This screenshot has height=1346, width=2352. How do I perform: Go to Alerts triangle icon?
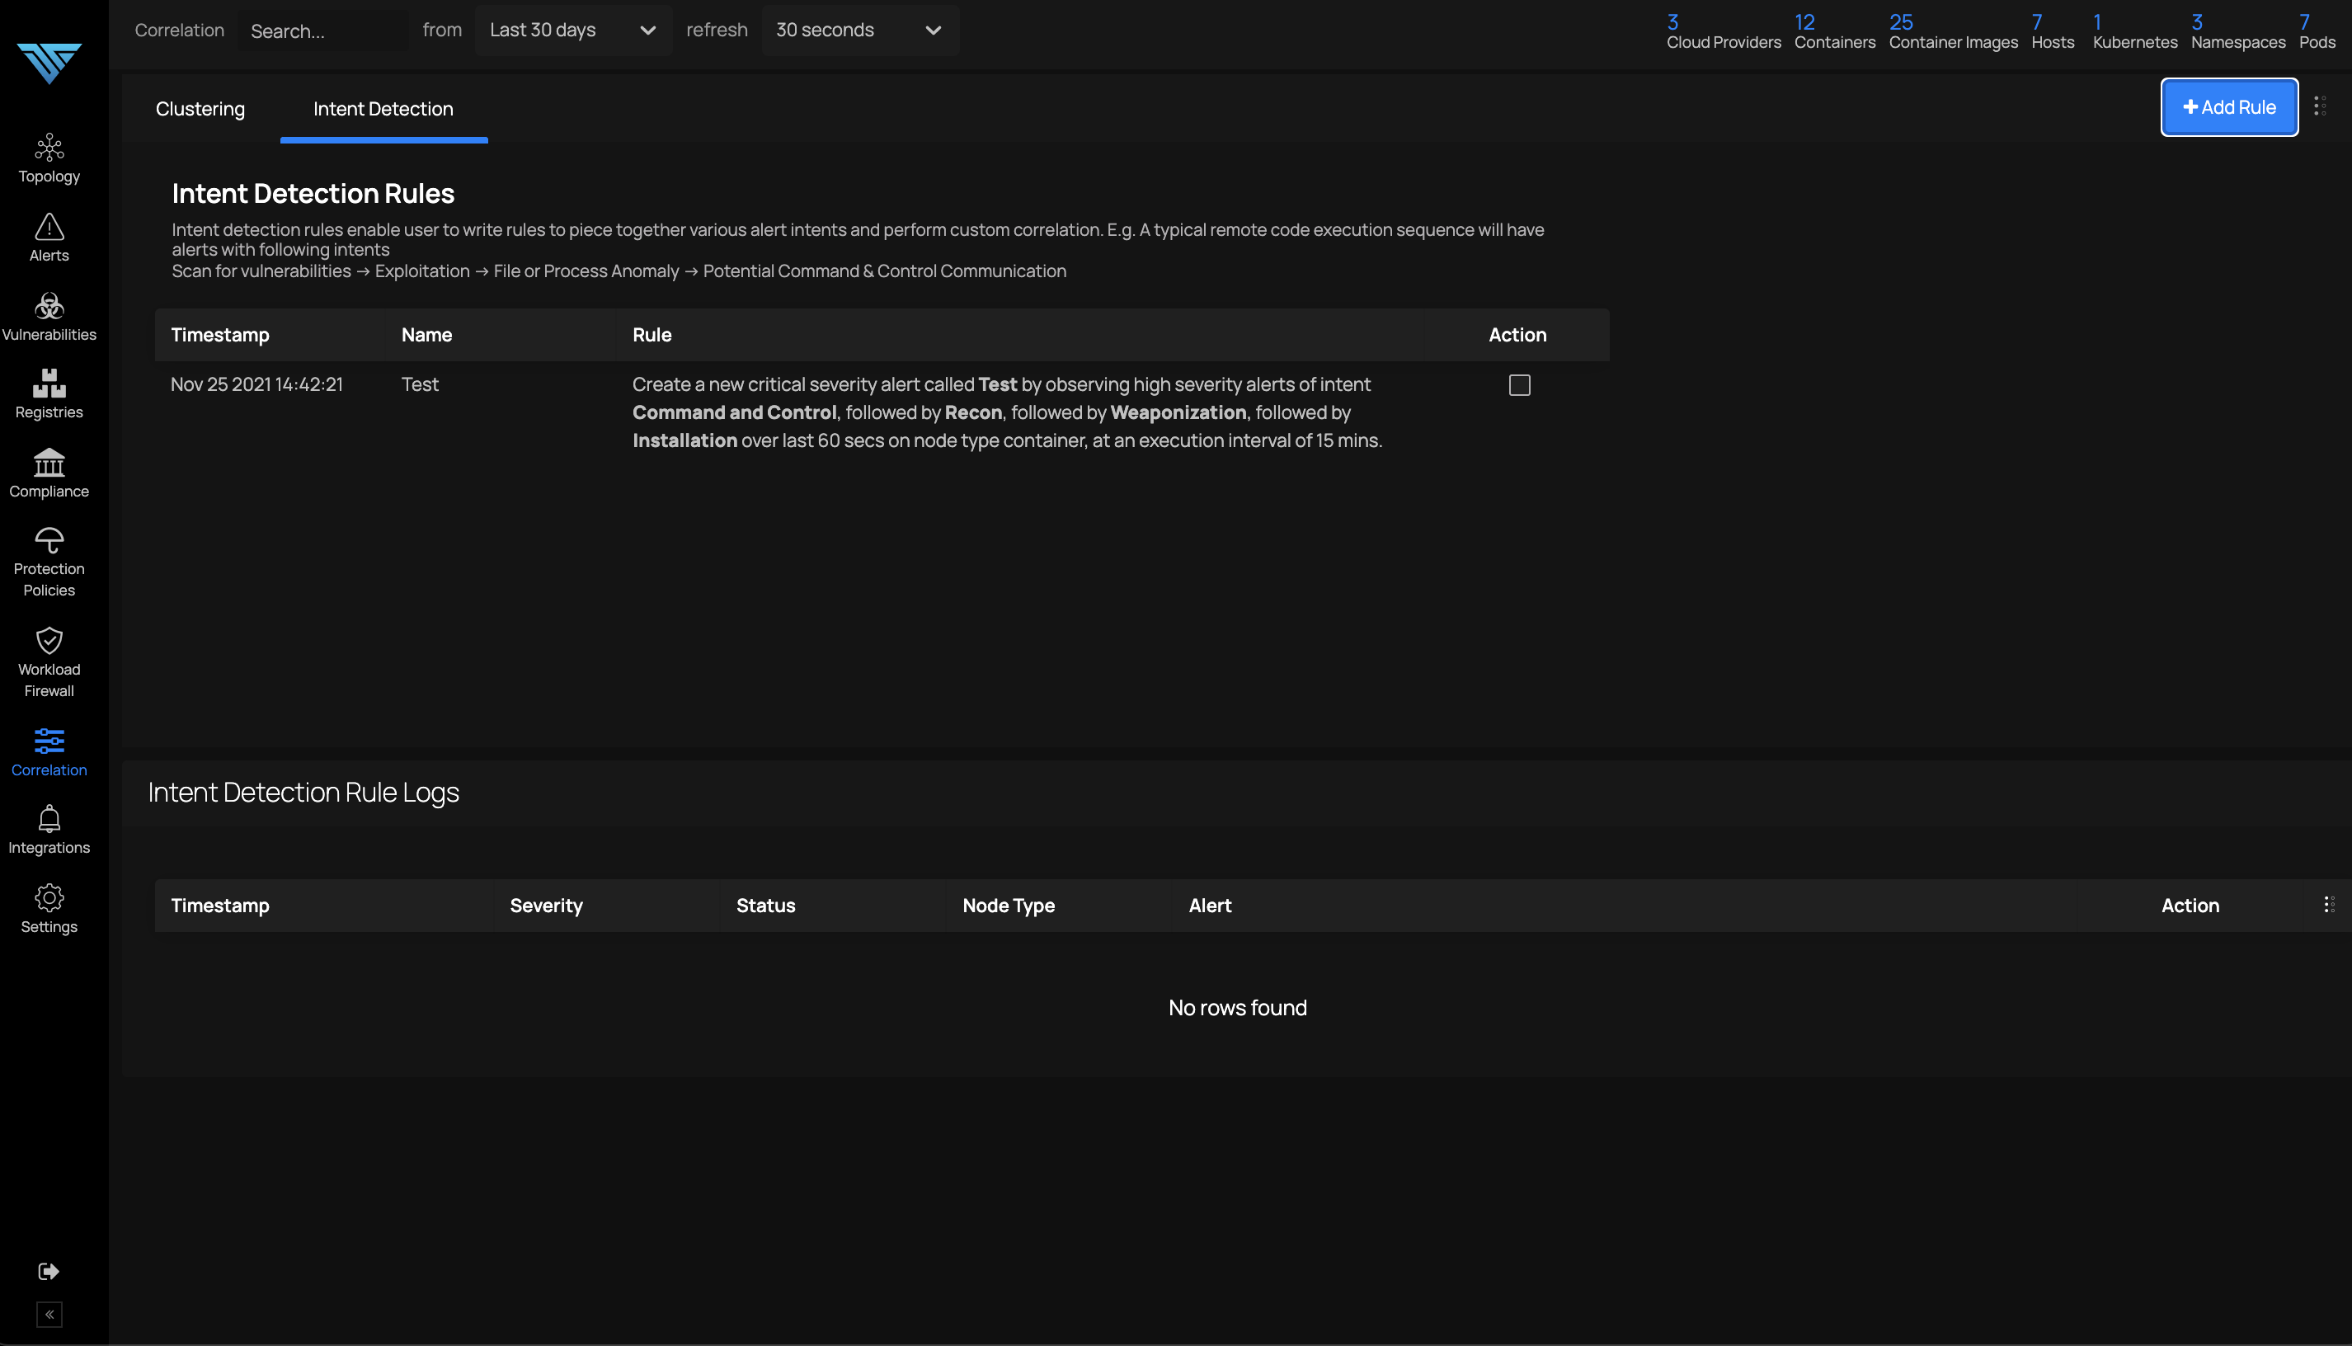pyautogui.click(x=49, y=227)
